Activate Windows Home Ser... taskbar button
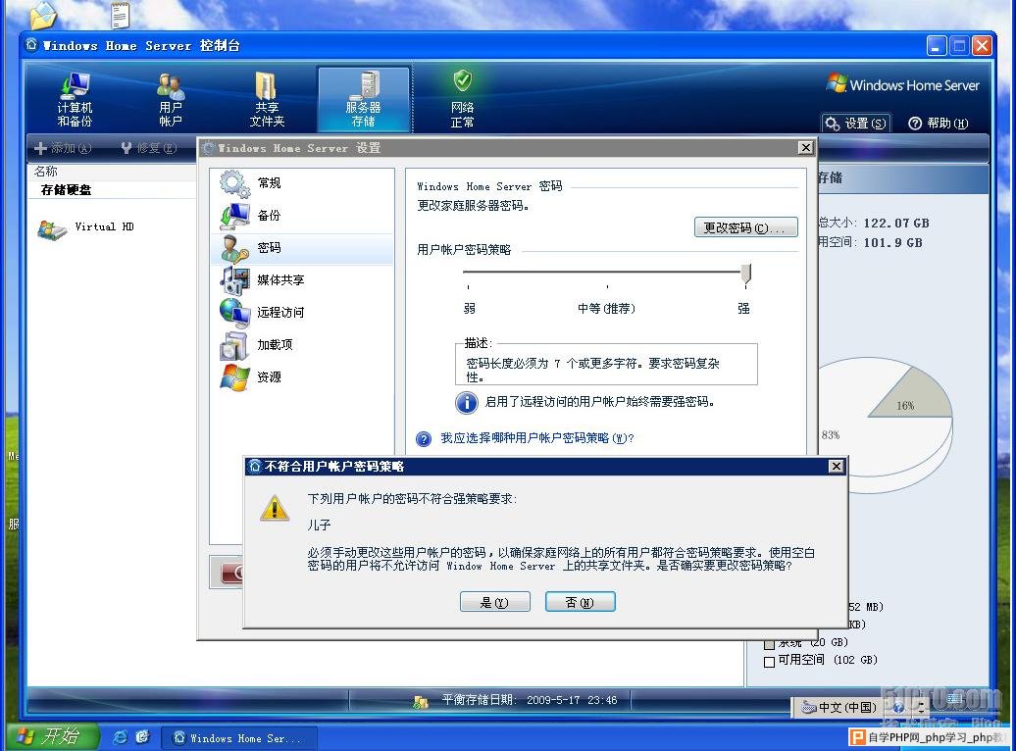 239,738
